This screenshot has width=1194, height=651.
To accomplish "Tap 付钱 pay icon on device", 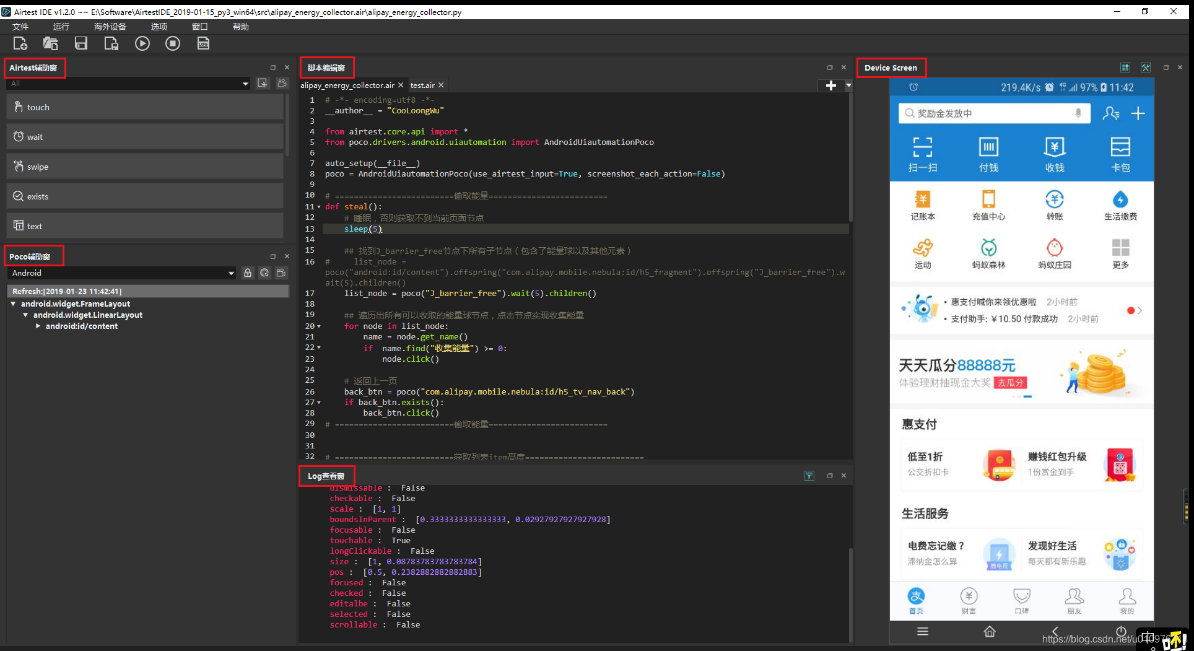I will point(988,154).
